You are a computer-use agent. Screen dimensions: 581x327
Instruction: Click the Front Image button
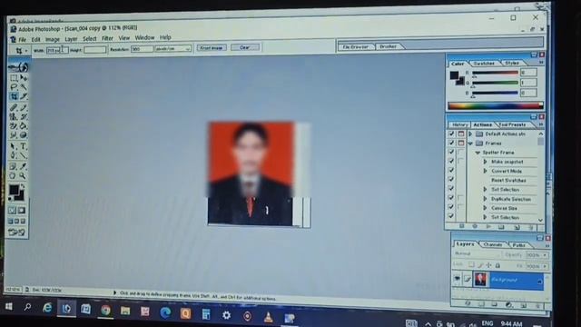click(x=212, y=48)
